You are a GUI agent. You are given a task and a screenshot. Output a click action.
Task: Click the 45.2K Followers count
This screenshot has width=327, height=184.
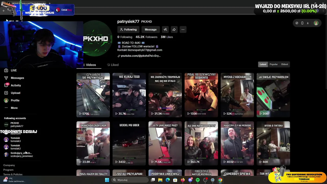click(146, 37)
